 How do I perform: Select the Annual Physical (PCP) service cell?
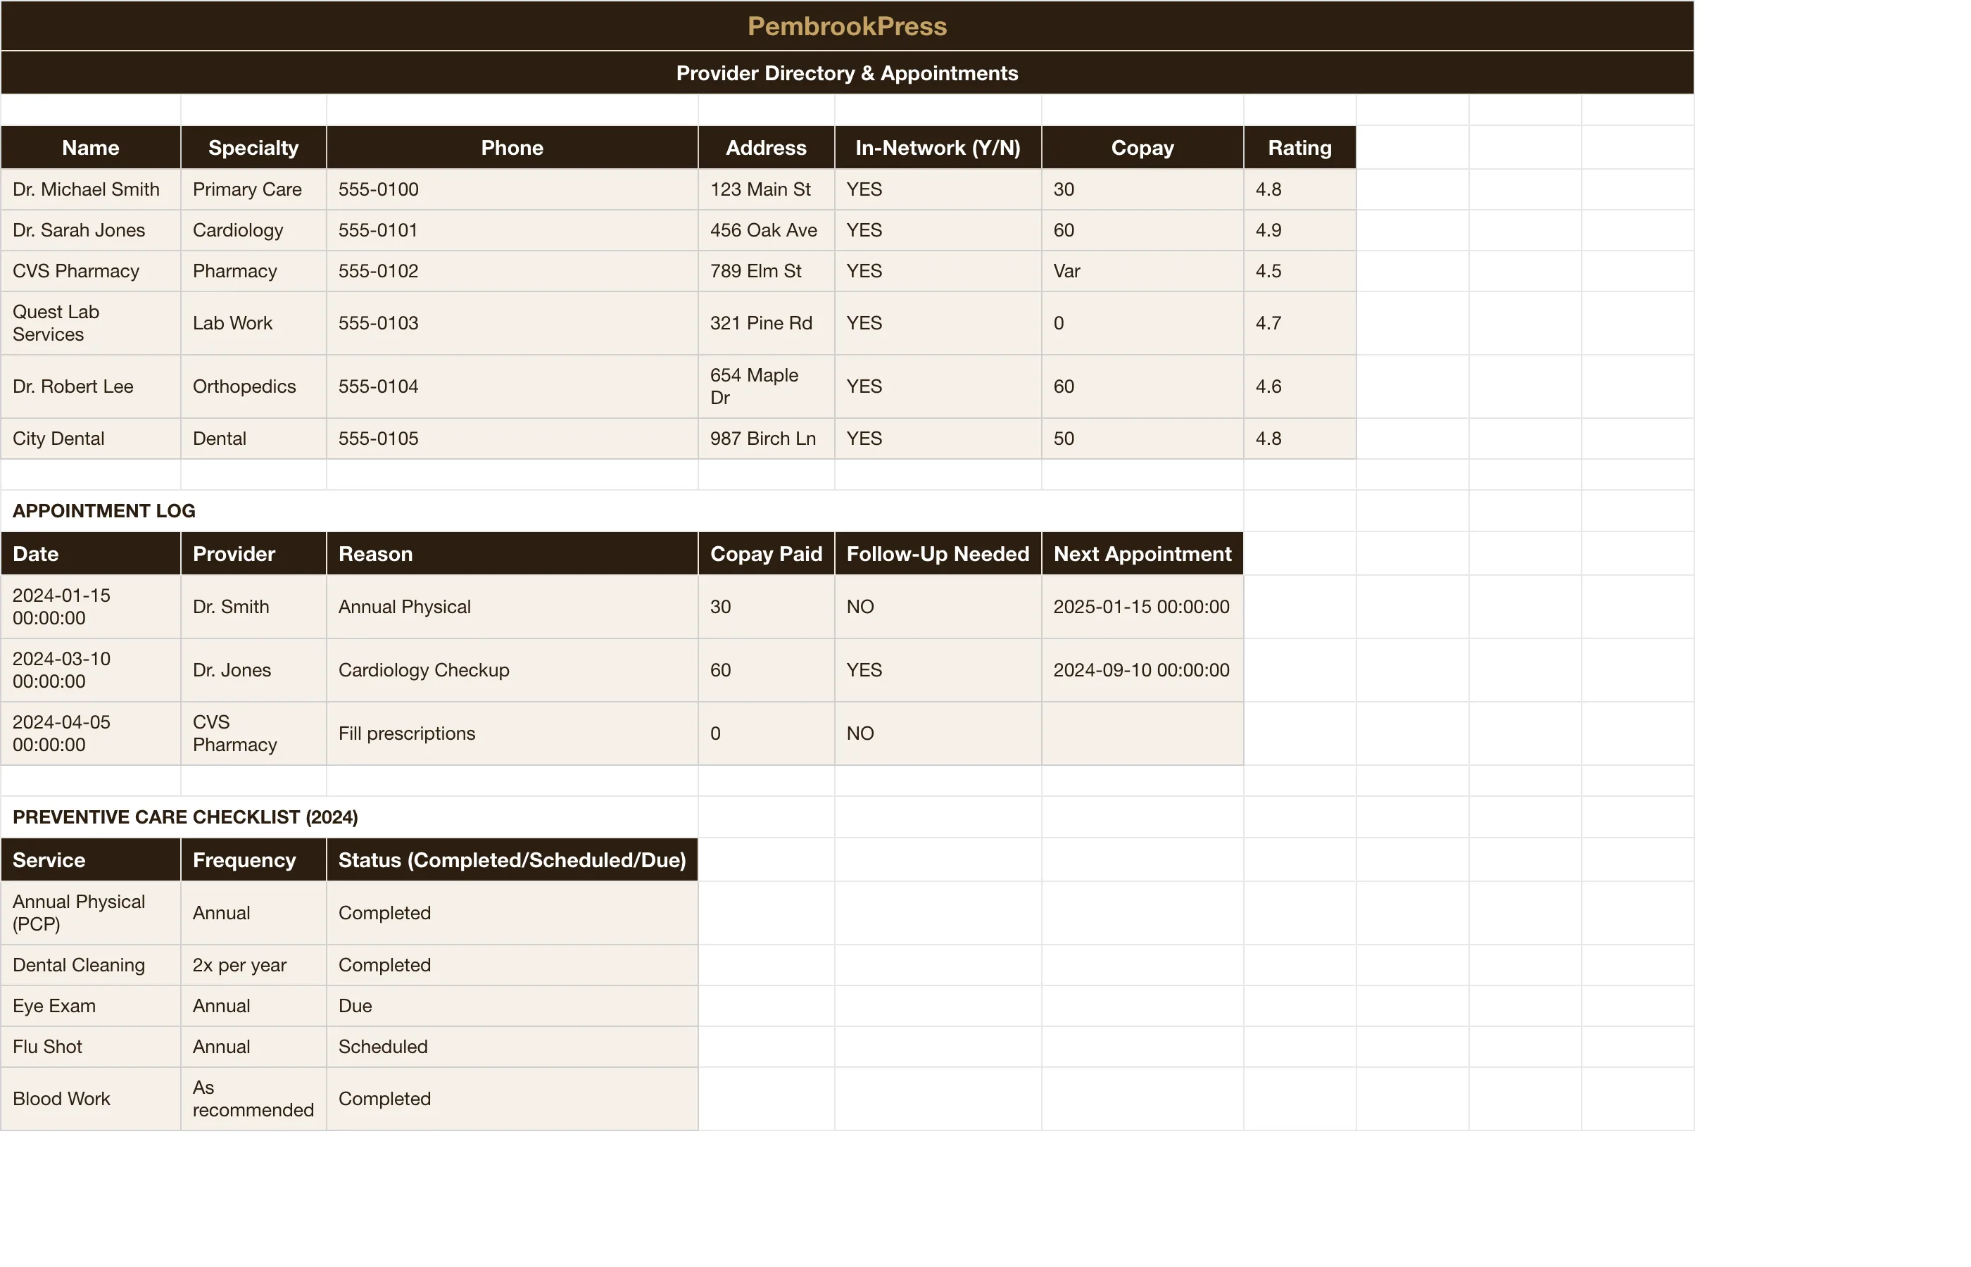(91, 912)
